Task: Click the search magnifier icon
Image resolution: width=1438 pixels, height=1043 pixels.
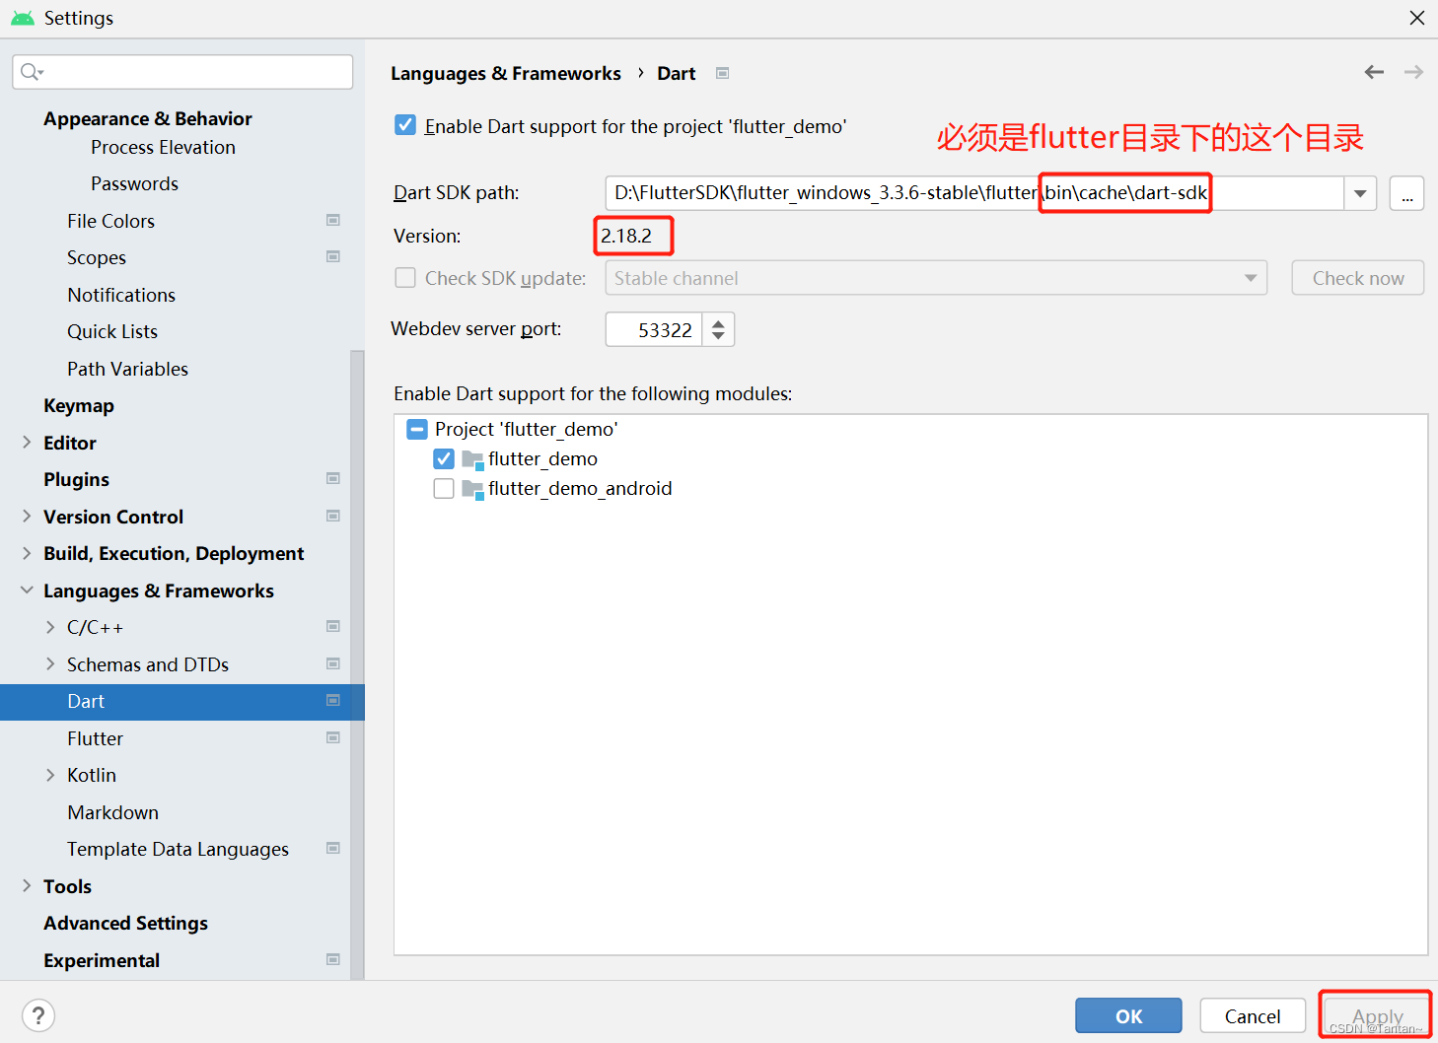Action: [x=31, y=71]
